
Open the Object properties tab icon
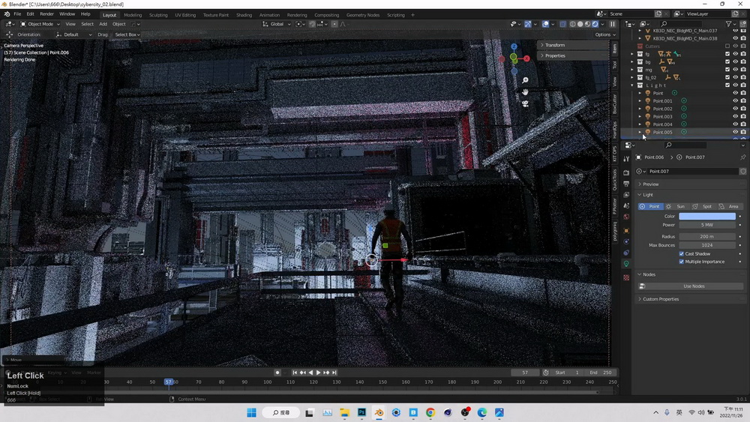click(626, 230)
